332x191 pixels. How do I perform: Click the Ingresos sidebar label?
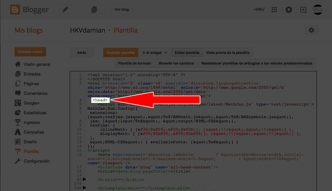click(x=32, y=122)
